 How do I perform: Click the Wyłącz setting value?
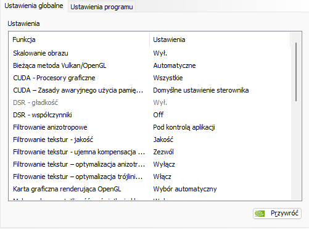(x=164, y=164)
